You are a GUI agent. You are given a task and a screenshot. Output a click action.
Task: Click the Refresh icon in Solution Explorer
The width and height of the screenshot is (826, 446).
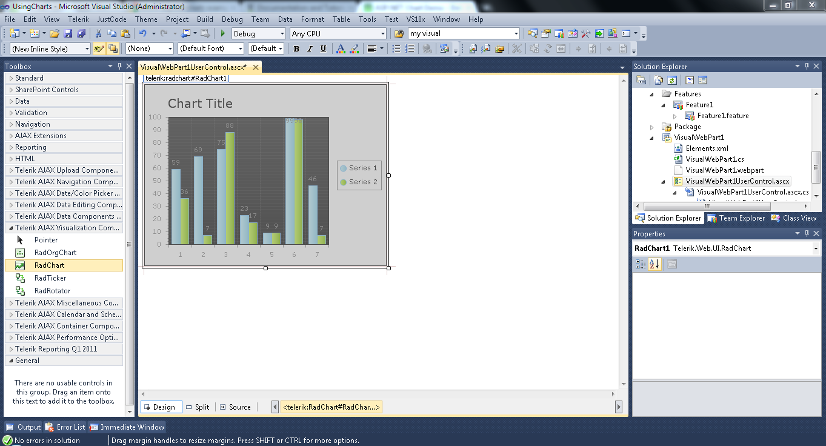coord(672,80)
